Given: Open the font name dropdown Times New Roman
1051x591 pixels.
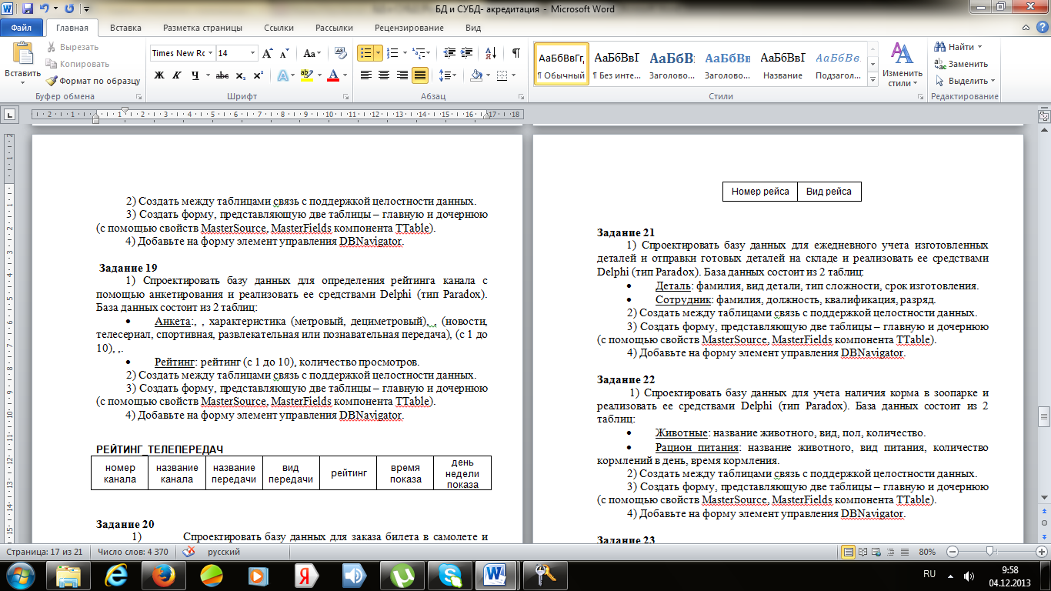Looking at the screenshot, I should [x=210, y=53].
